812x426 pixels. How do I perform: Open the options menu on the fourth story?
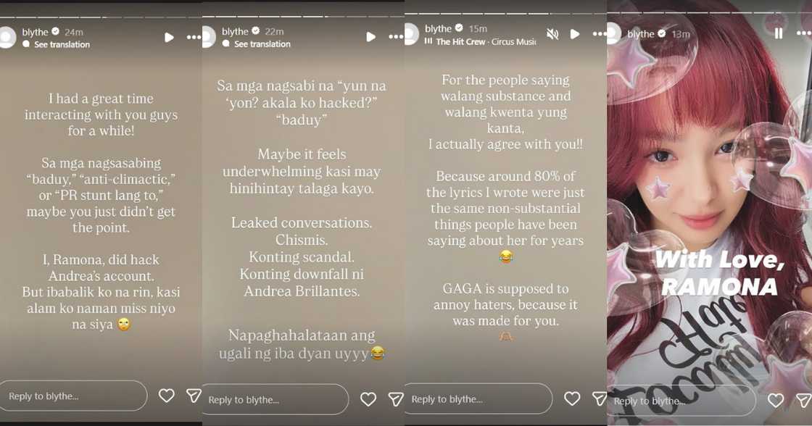click(803, 33)
